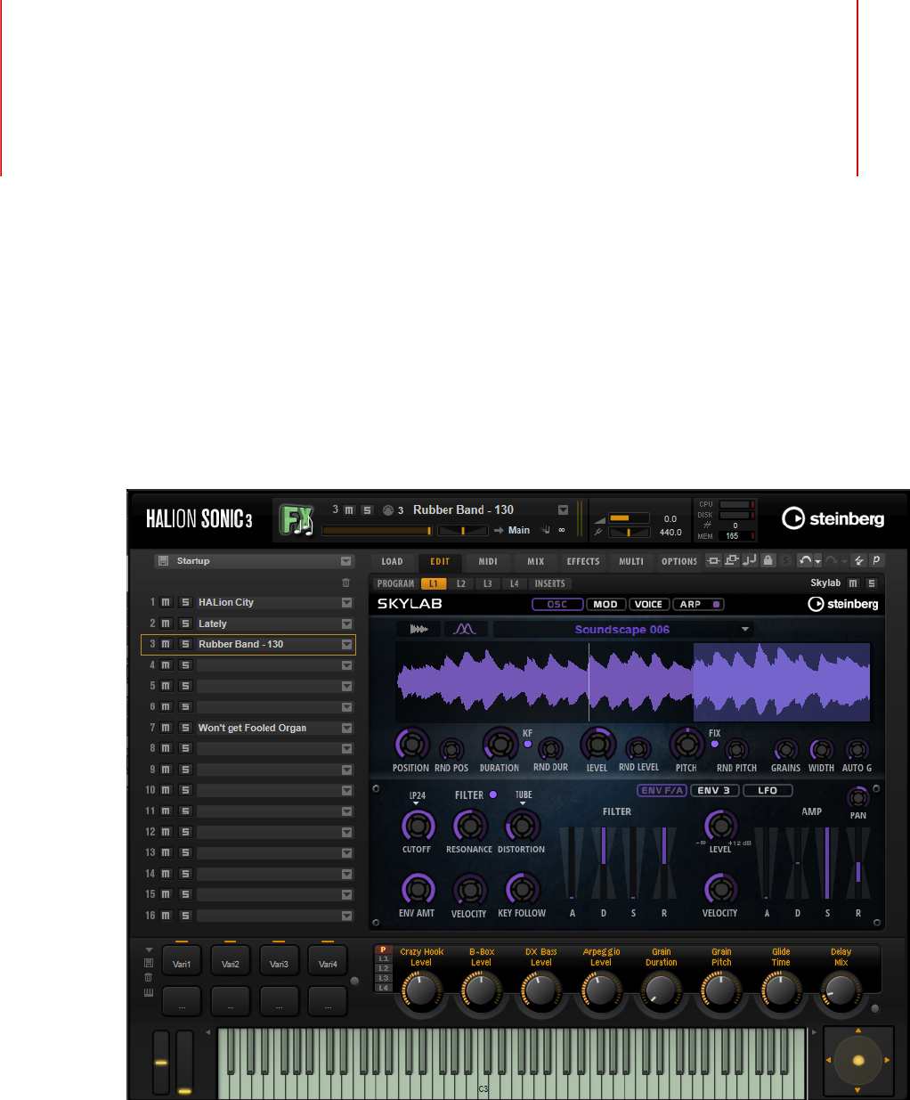Click the keyboard icon beside trigger pads

[x=149, y=992]
